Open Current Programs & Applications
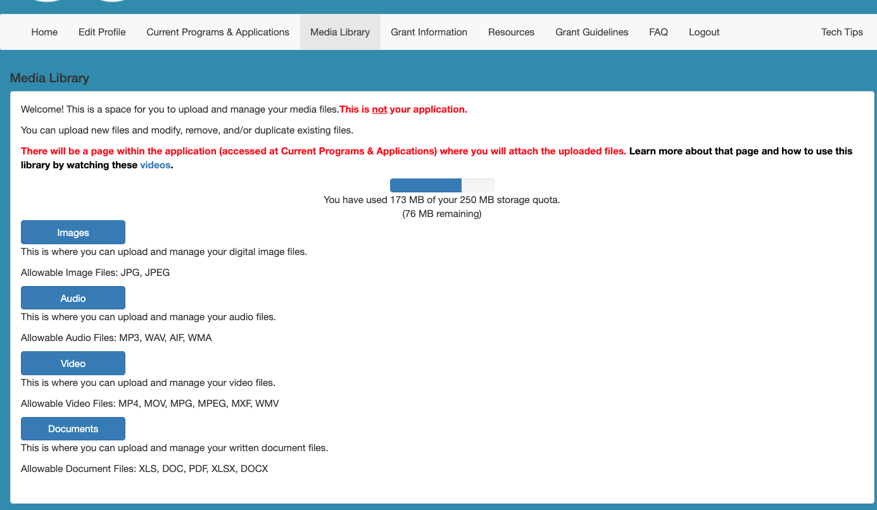Image resolution: width=877 pixels, height=510 pixels. [218, 32]
